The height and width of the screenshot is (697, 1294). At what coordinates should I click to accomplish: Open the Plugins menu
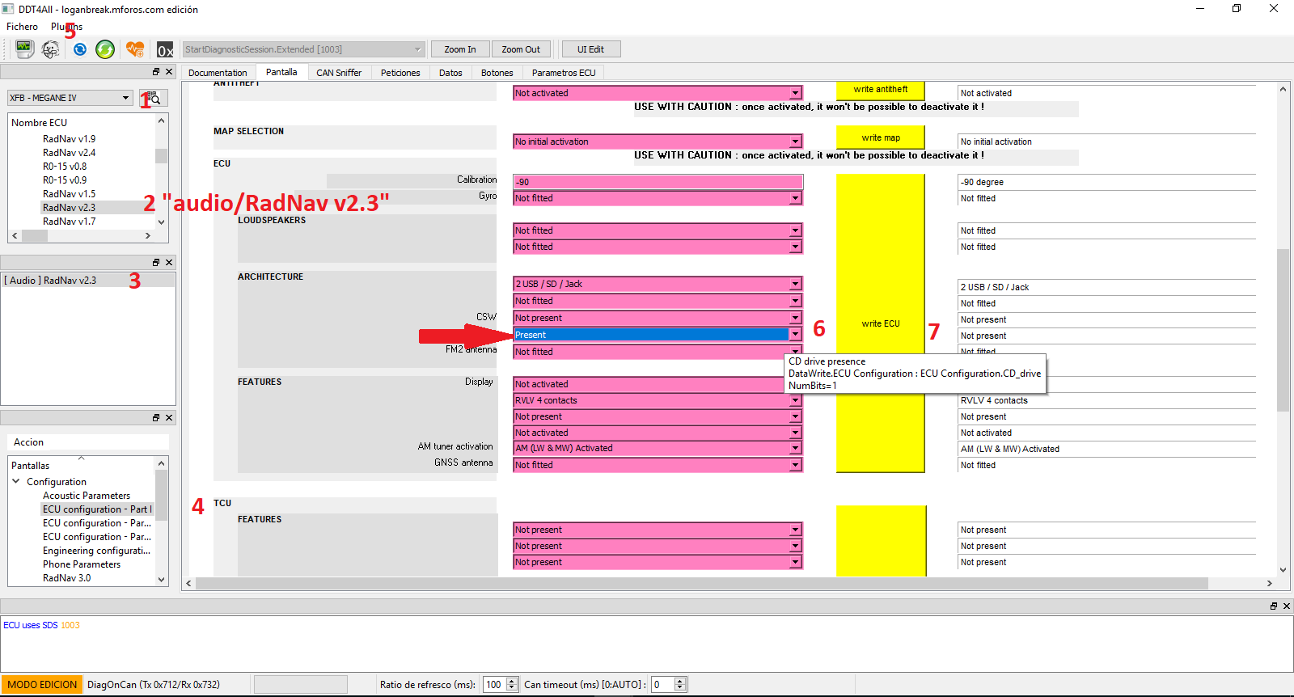(66, 27)
